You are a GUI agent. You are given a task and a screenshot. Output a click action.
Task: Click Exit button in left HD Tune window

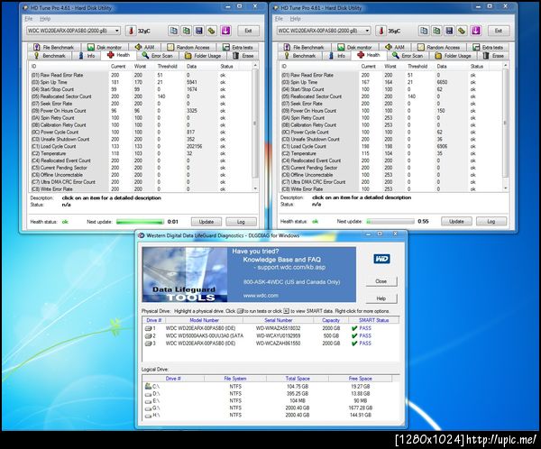(x=249, y=31)
